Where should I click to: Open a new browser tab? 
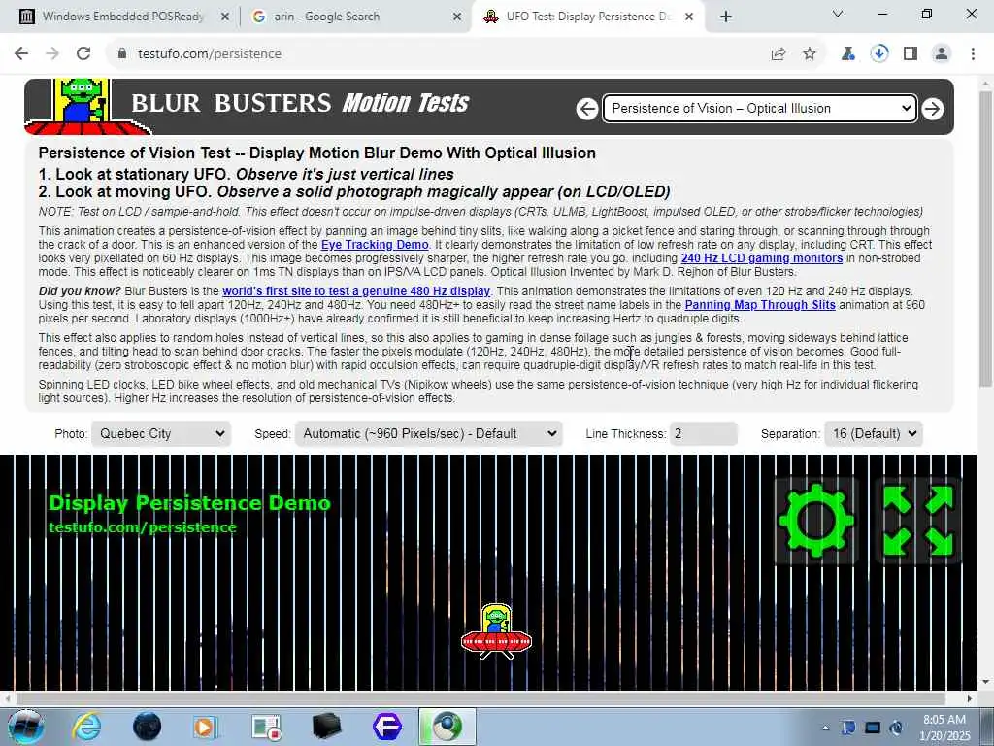(726, 17)
